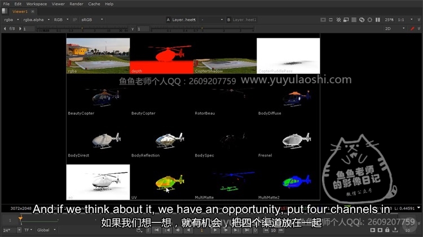Toggle the clipping warning icon
Viewport: 423px width, 237px height.
coord(323,20)
